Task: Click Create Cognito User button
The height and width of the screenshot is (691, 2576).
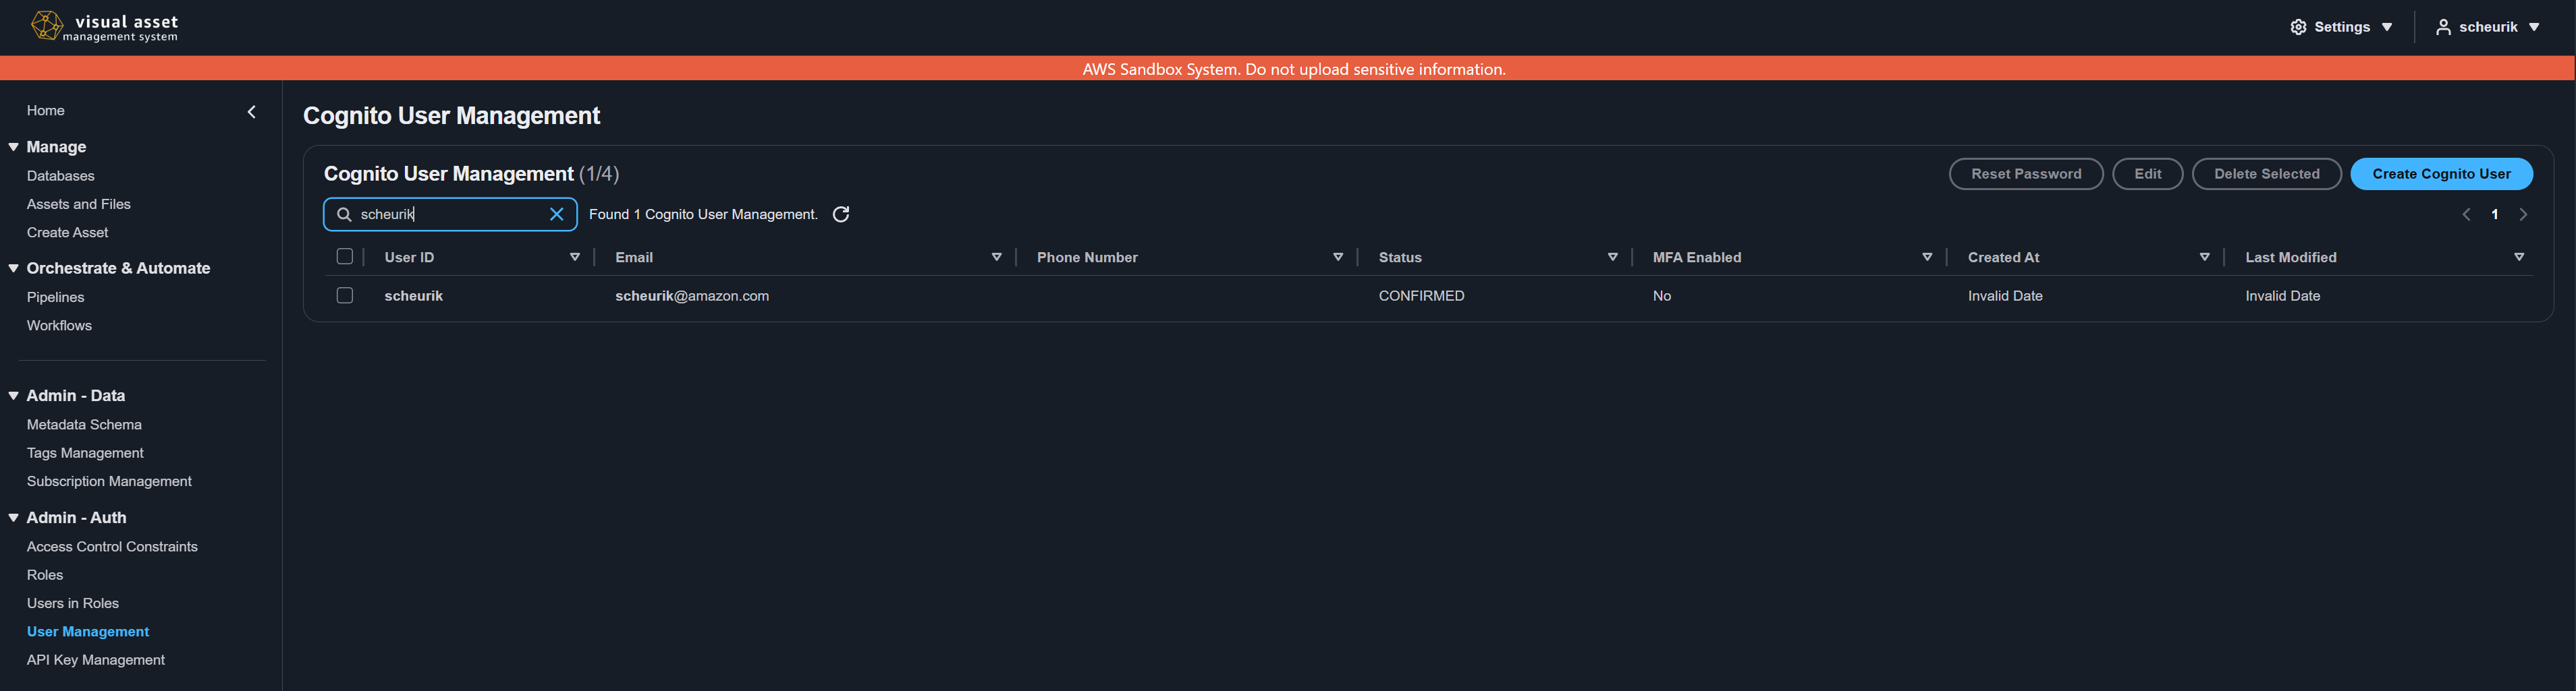Action: [2441, 174]
